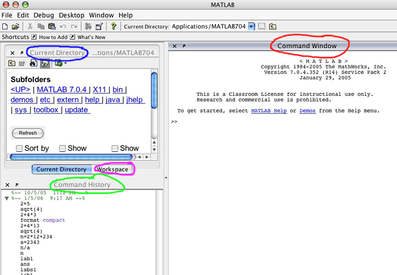Check the Show checkbox right beside Sort by

[62, 148]
